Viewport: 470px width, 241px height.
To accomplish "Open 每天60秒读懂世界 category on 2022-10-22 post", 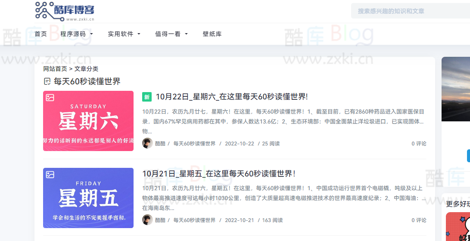I will (195, 144).
